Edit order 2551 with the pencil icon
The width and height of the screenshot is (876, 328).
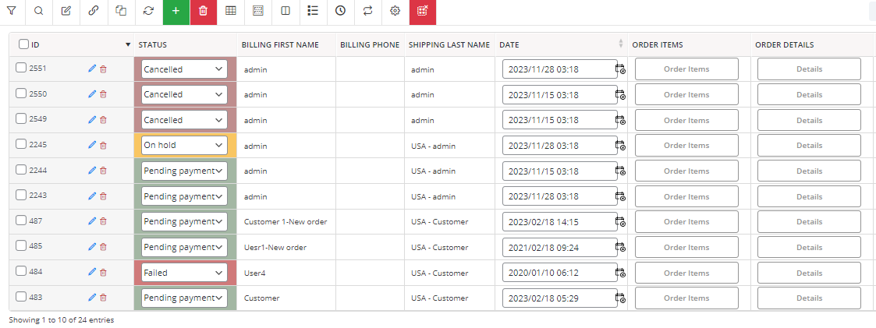(x=92, y=69)
